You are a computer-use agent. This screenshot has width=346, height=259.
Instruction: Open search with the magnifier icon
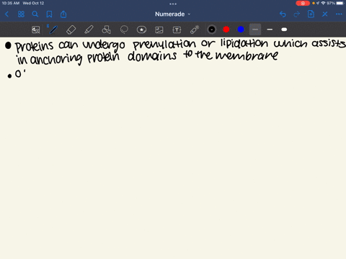(x=35, y=14)
